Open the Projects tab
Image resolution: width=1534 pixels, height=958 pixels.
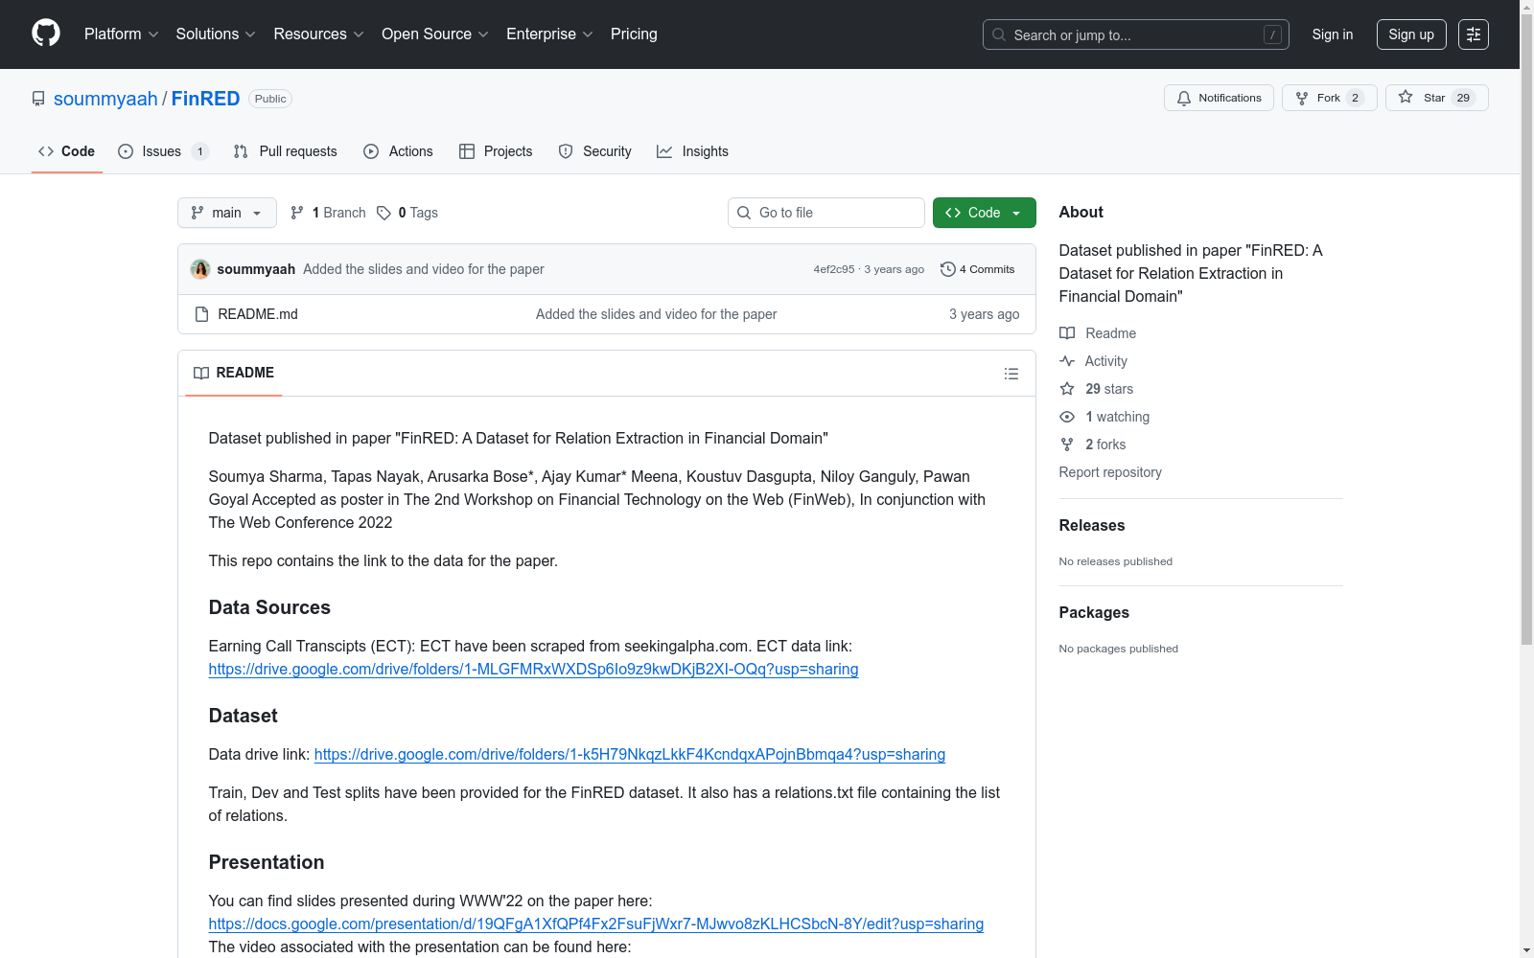(x=496, y=151)
